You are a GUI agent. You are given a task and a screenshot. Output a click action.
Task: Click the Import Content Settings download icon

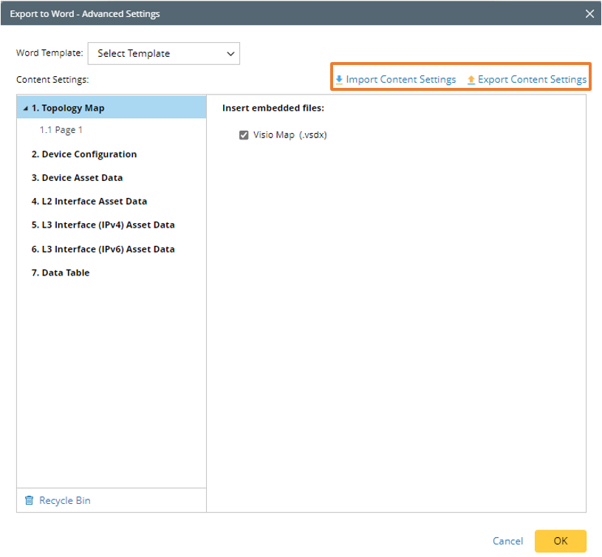339,80
